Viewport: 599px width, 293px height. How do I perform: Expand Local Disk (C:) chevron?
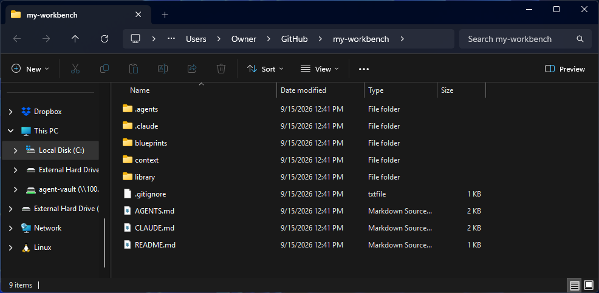point(15,150)
